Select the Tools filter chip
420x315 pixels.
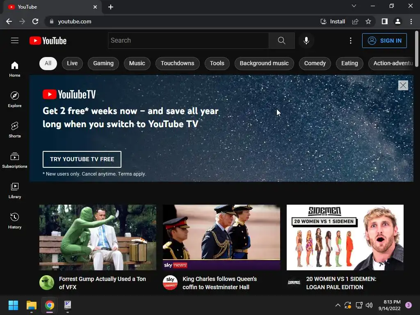click(217, 64)
